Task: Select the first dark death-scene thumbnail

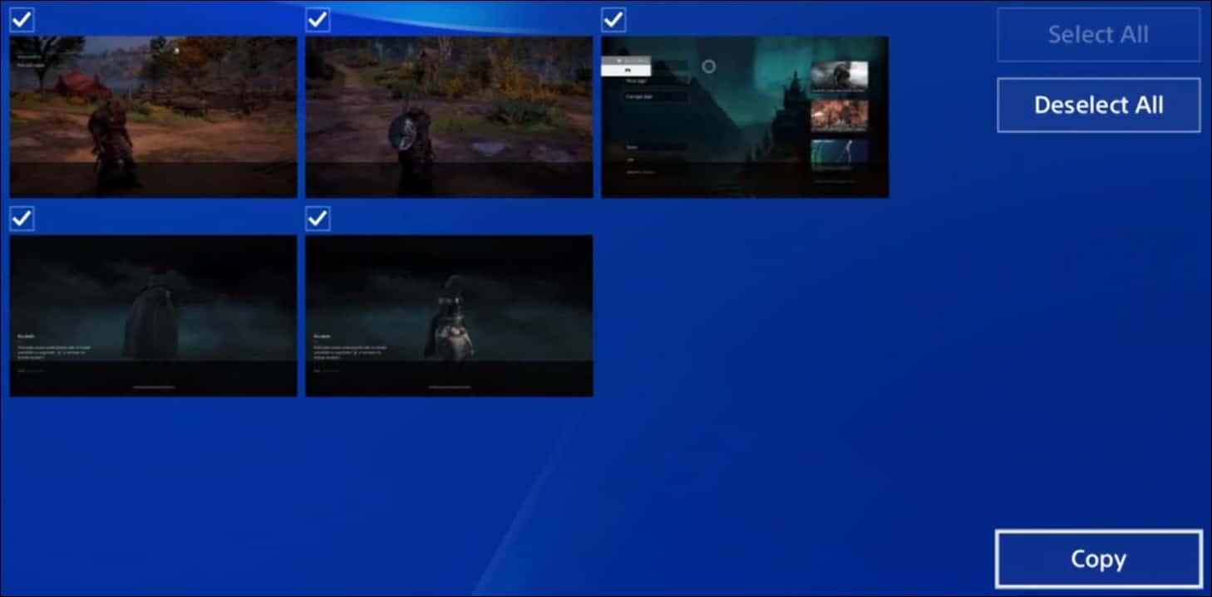Action: (x=153, y=316)
